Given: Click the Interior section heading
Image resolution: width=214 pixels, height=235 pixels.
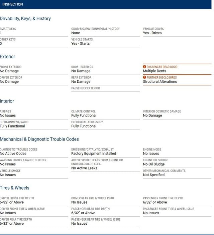Looking at the screenshot, I should 7,101.
